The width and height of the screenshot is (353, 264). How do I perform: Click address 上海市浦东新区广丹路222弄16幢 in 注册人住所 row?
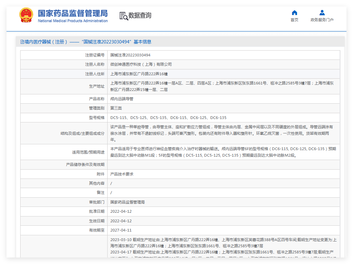(139, 74)
